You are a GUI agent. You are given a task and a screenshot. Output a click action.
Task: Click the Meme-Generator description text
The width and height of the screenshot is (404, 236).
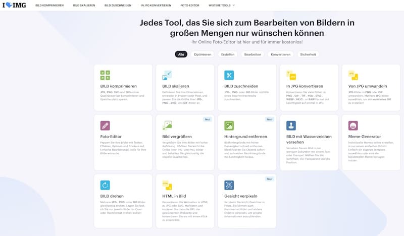371,152
